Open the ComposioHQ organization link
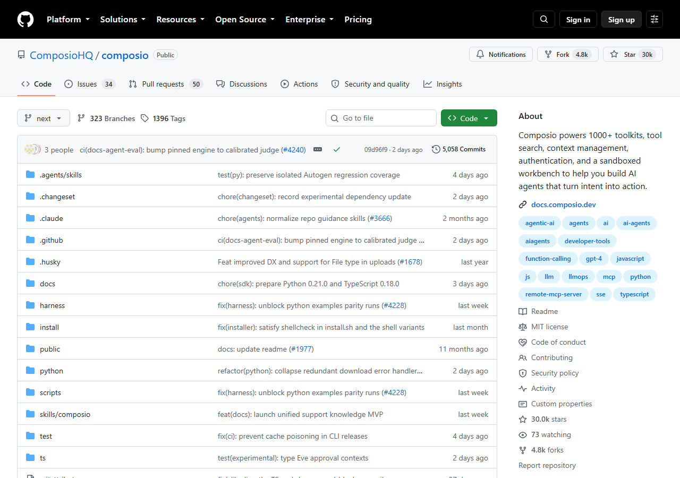This screenshot has width=680, height=478. (x=62, y=55)
